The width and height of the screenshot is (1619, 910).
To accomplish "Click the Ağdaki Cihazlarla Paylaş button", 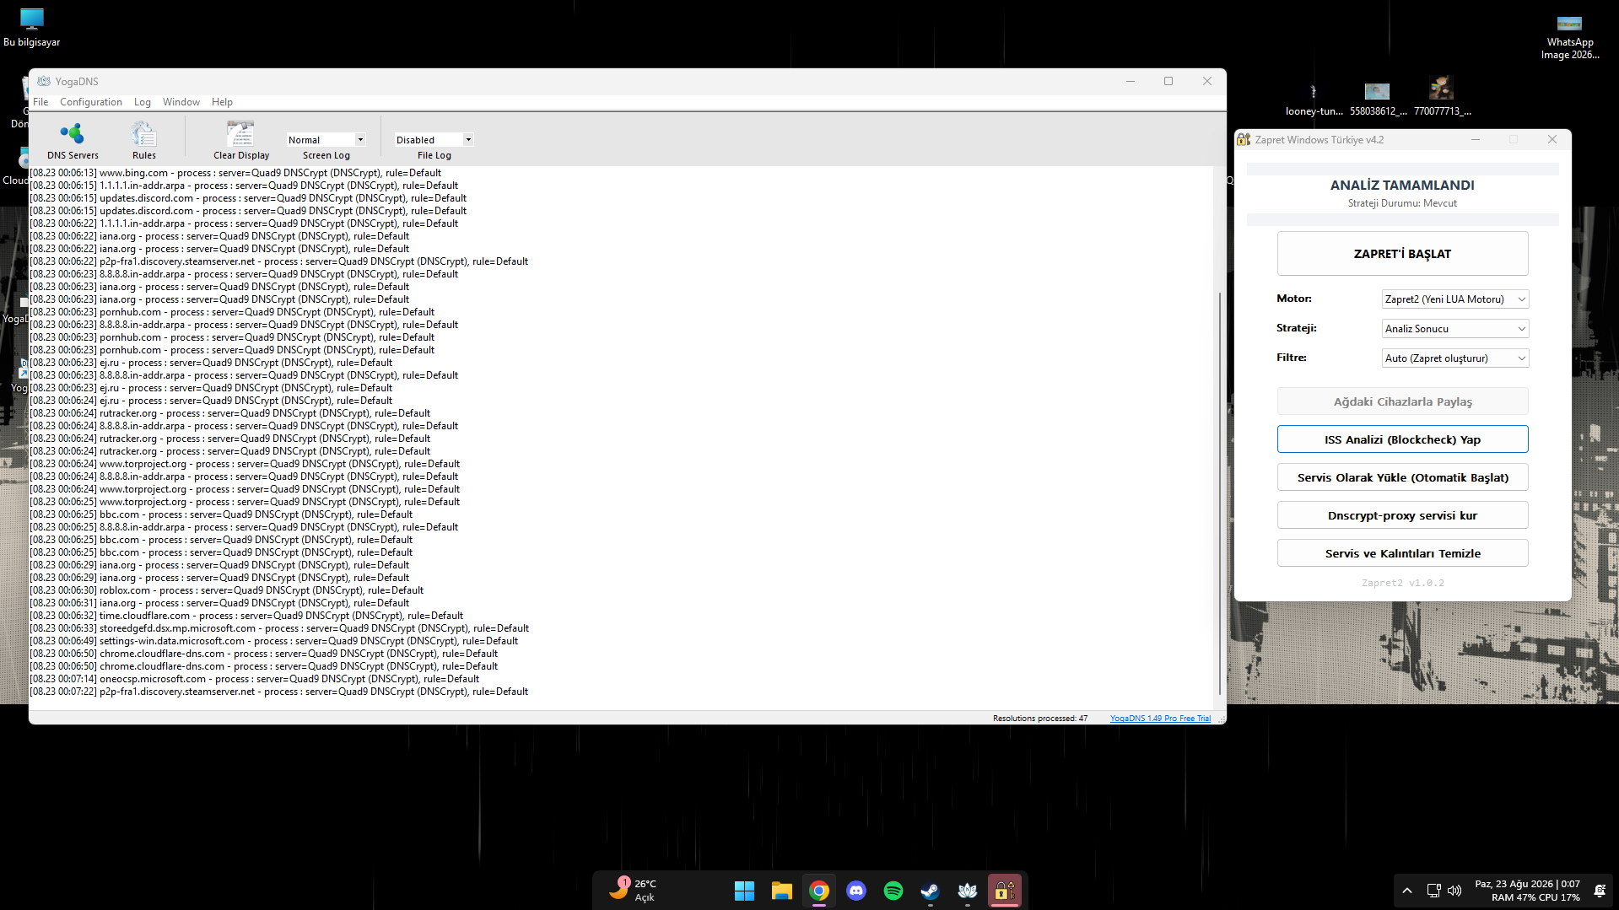I will (x=1402, y=401).
